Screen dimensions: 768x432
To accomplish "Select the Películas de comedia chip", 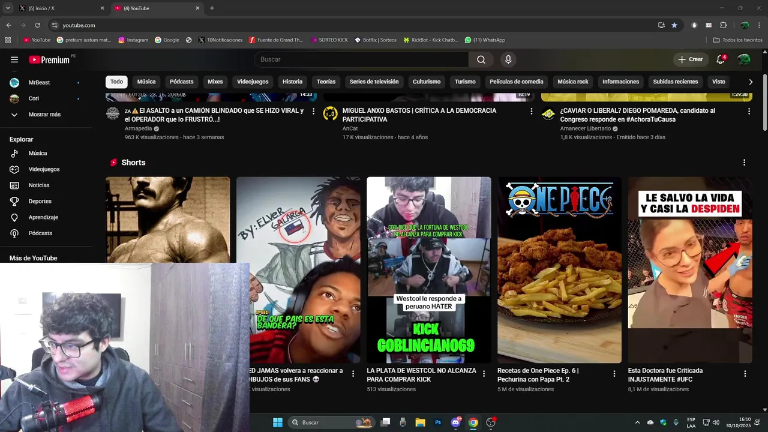I will [x=517, y=82].
